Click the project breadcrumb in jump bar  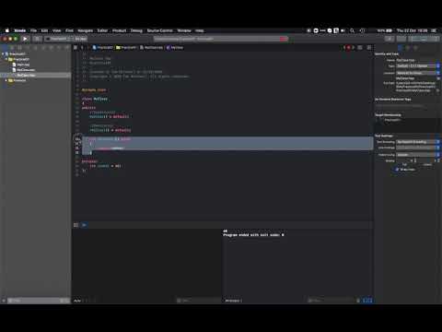point(102,48)
